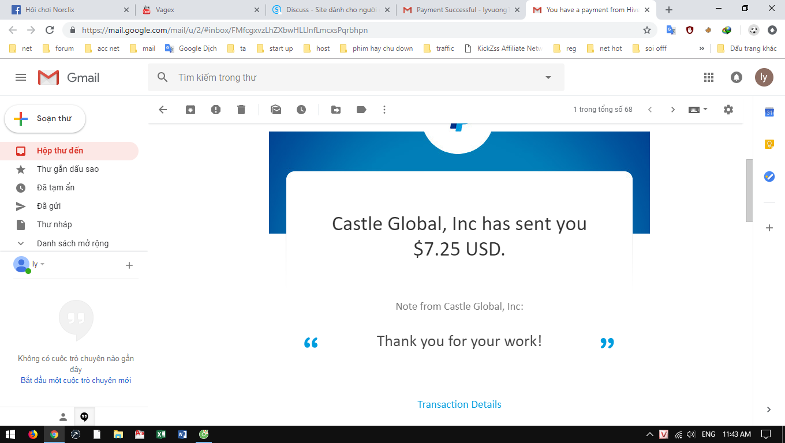Open the 'ly' Hangouts status dropdown
The image size is (785, 443).
point(39,264)
